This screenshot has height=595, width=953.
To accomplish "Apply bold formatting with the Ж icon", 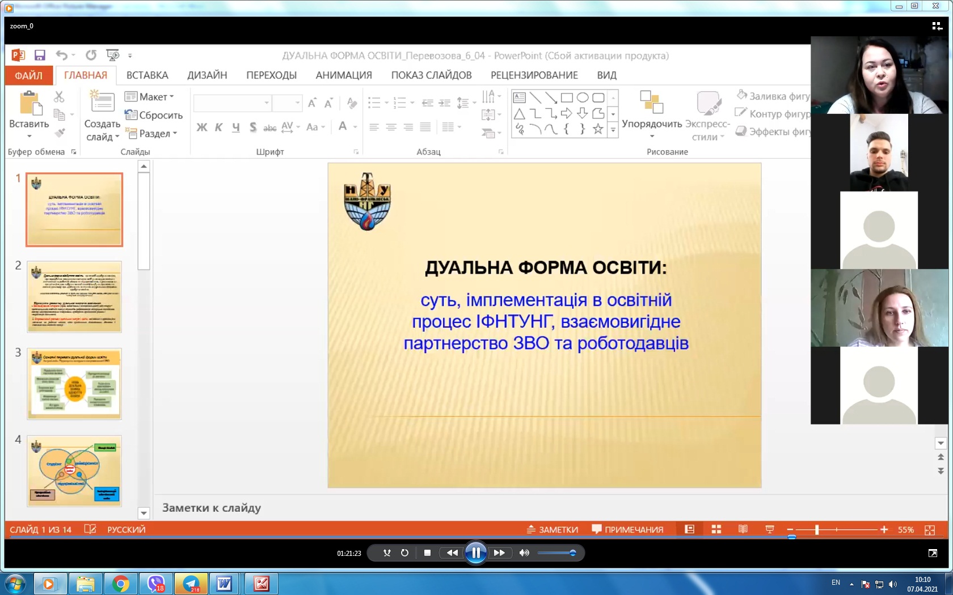I will coord(201,127).
